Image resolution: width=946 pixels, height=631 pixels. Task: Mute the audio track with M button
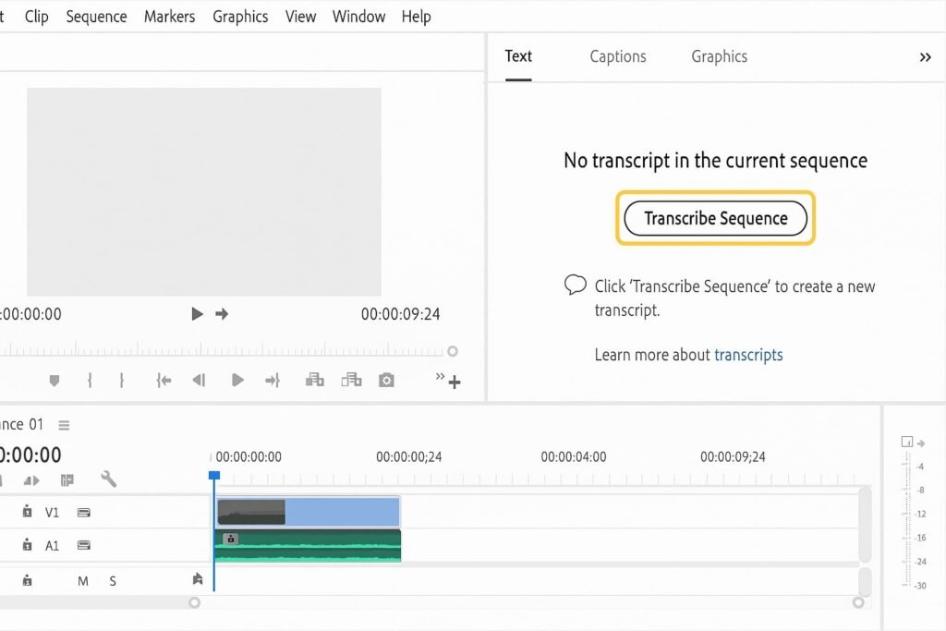click(x=83, y=581)
